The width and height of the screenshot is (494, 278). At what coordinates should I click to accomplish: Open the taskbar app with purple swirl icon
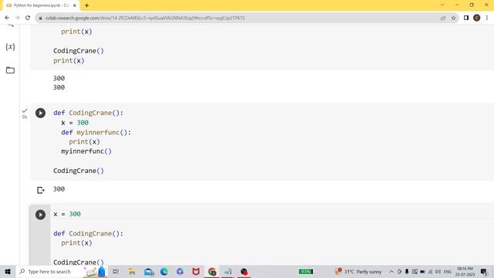180,271
